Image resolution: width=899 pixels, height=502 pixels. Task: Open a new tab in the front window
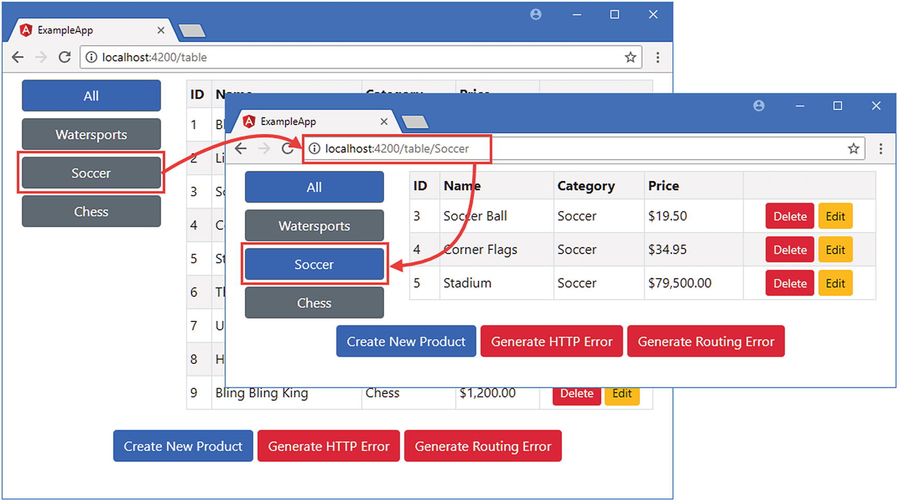pos(415,122)
